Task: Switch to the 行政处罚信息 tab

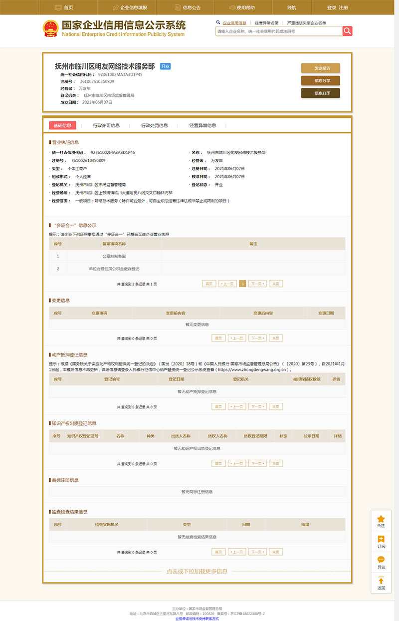Action: (x=155, y=125)
